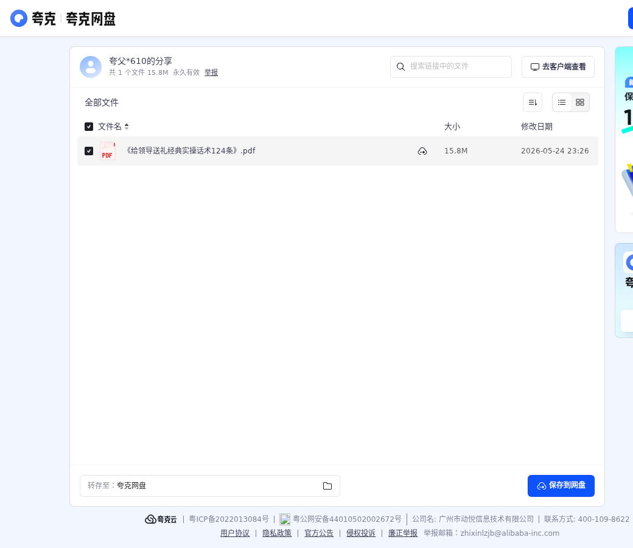Screen dimensions: 633x548
Task: Open 用户协议 link
Action: pos(235,533)
